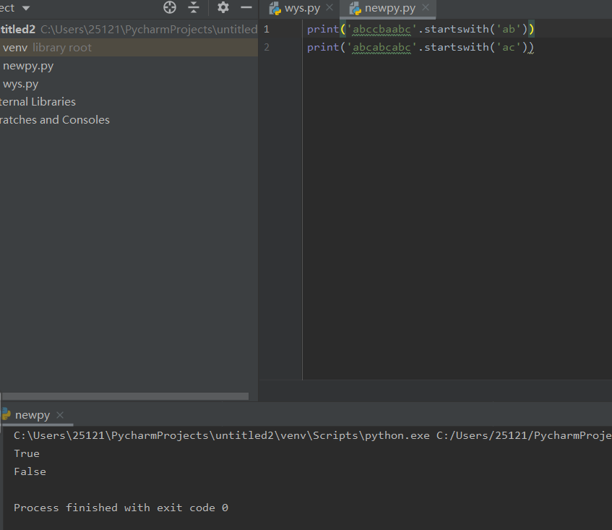612x530 pixels.
Task: Open the Project view dropdown arrow
Action: click(26, 8)
